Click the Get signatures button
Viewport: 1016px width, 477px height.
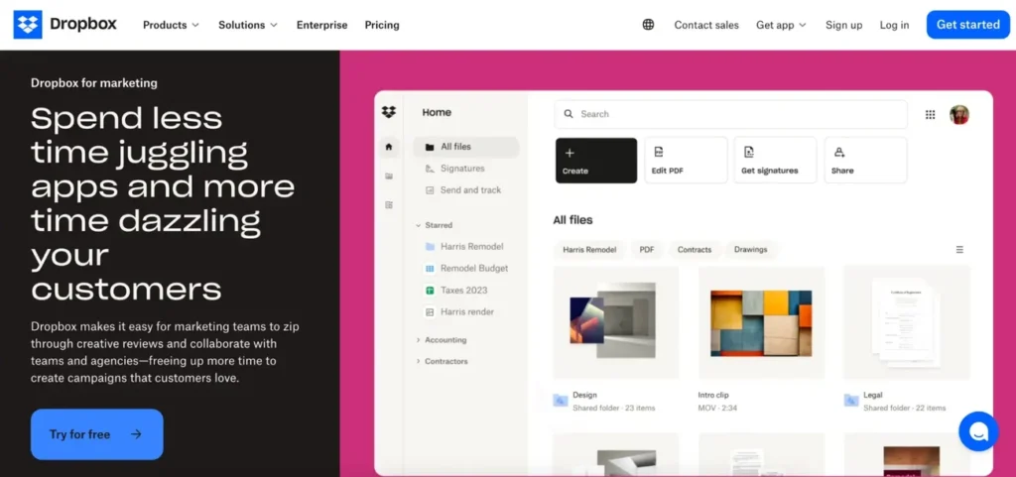(x=776, y=160)
